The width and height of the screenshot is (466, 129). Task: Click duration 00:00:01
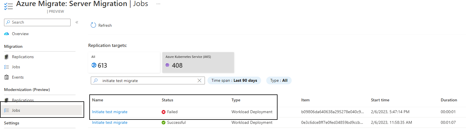(448, 112)
